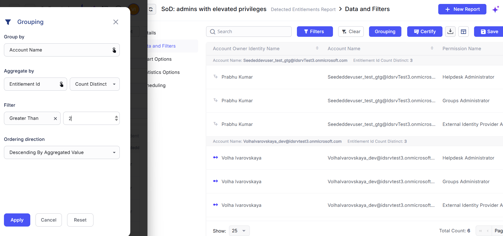Click the Search field
This screenshot has height=236, width=503.
click(x=249, y=32)
